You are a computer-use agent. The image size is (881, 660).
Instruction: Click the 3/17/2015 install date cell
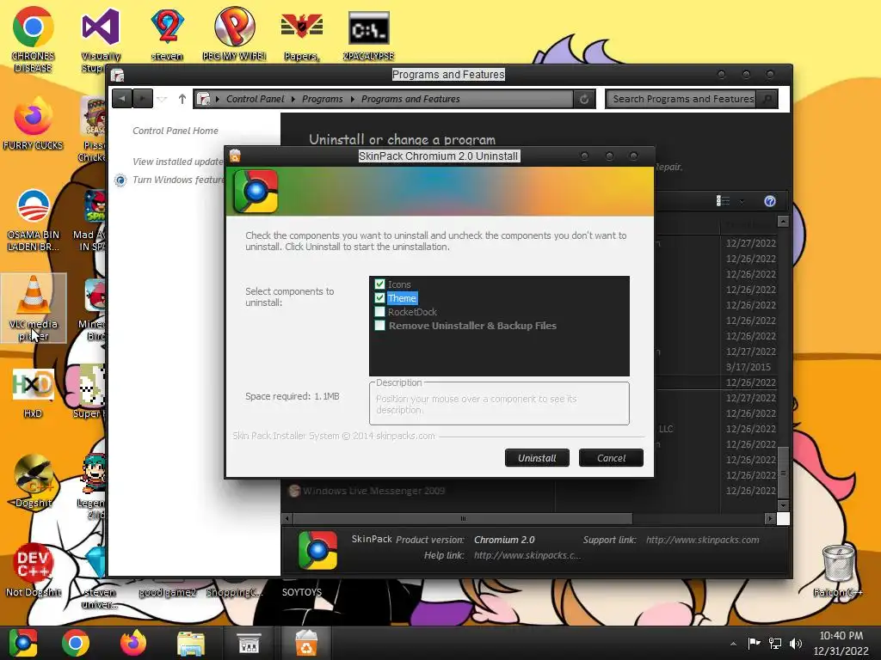pos(749,367)
